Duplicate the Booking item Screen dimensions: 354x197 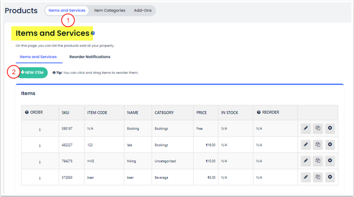(318, 128)
